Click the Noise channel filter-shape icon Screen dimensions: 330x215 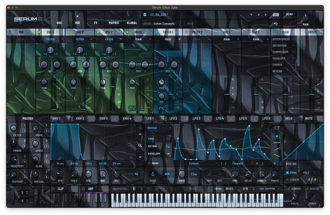(132, 108)
